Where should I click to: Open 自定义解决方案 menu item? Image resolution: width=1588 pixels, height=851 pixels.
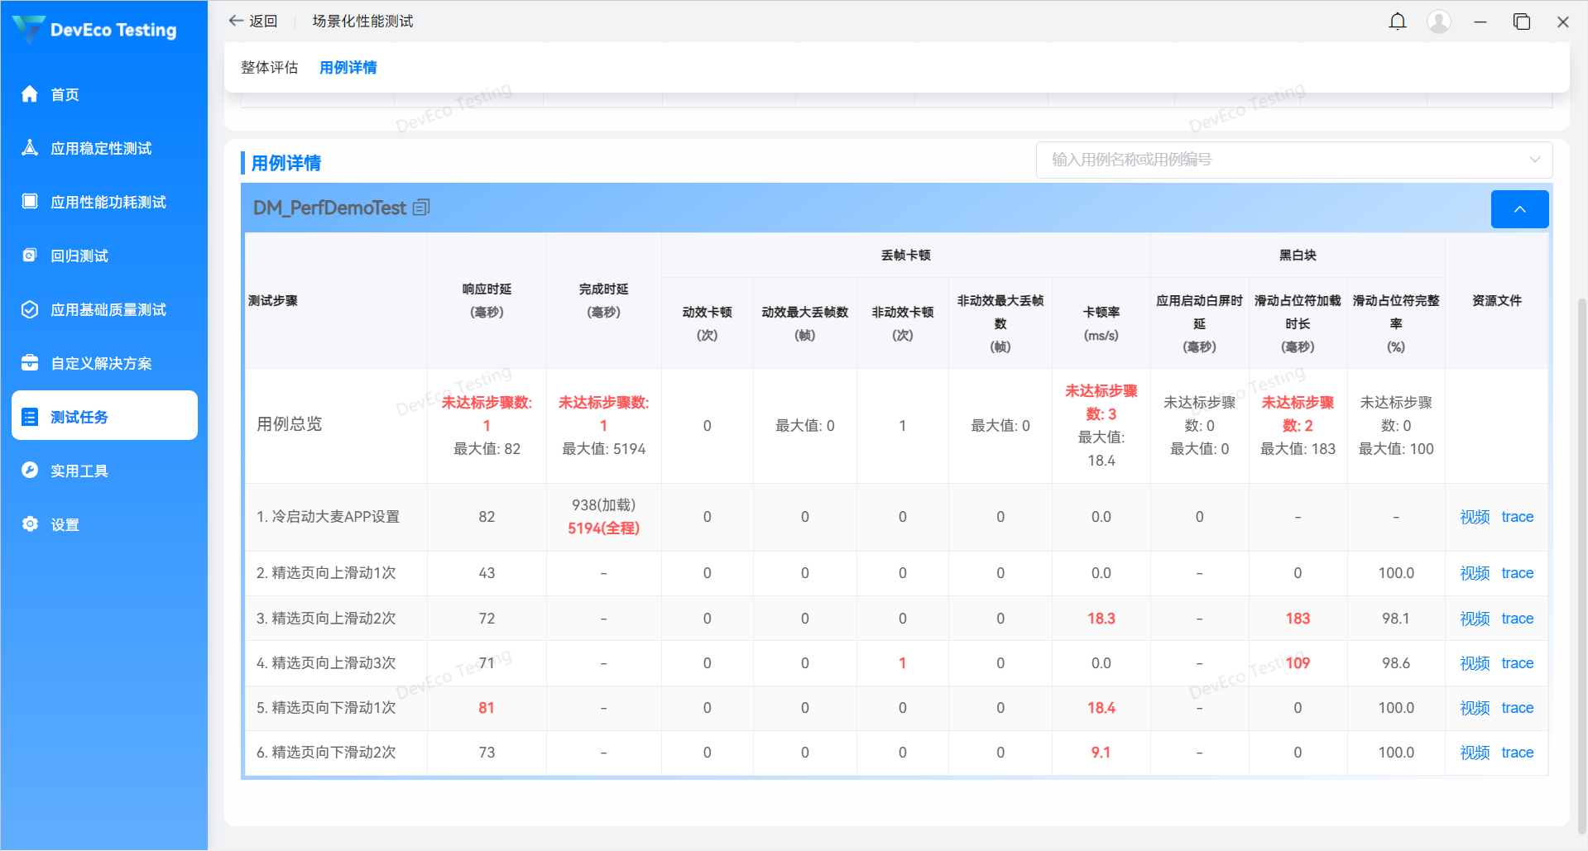pos(104,363)
